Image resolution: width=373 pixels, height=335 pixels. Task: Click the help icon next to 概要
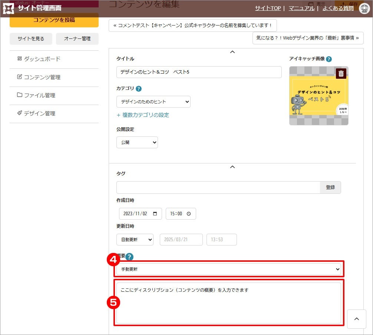click(x=129, y=257)
